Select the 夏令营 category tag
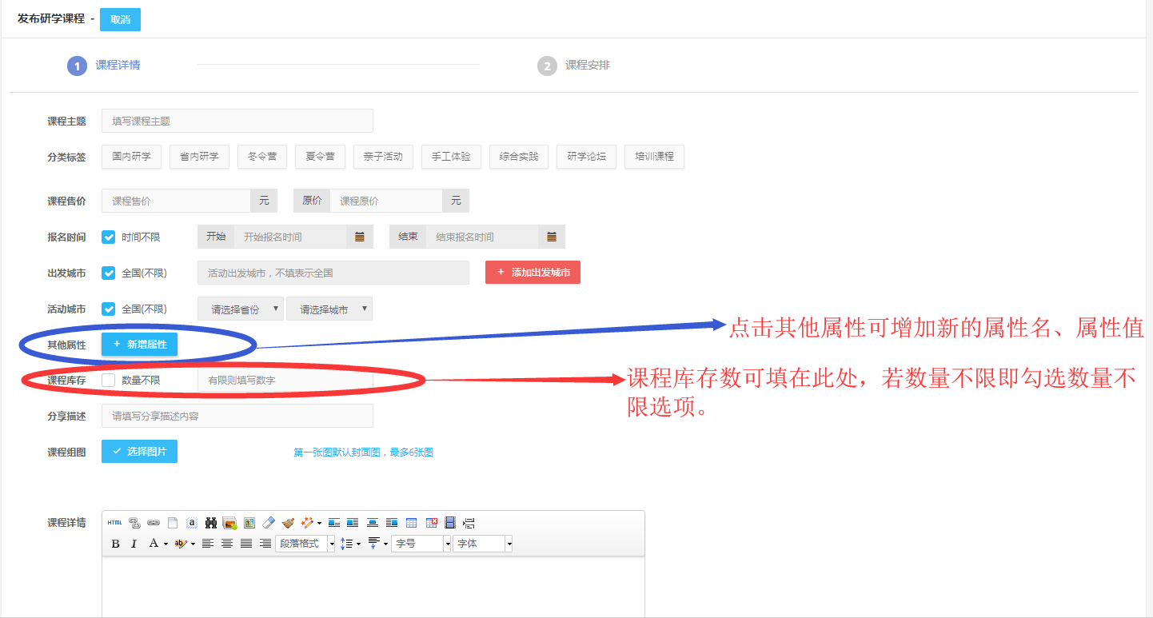This screenshot has width=1153, height=618. coord(320,157)
